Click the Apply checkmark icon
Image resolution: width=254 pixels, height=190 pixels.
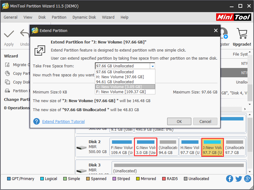[9, 34]
